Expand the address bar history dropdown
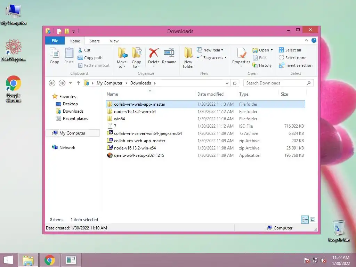Screen dimensions: 356x267 pyautogui.click(x=227, y=83)
